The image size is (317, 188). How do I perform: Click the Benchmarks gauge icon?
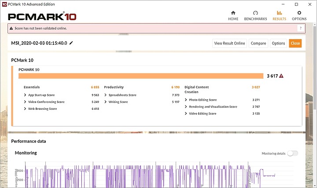pyautogui.click(x=255, y=13)
